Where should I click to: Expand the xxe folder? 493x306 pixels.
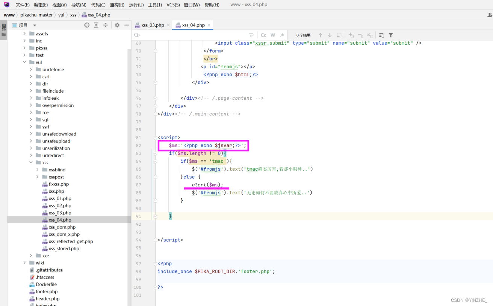click(x=31, y=256)
